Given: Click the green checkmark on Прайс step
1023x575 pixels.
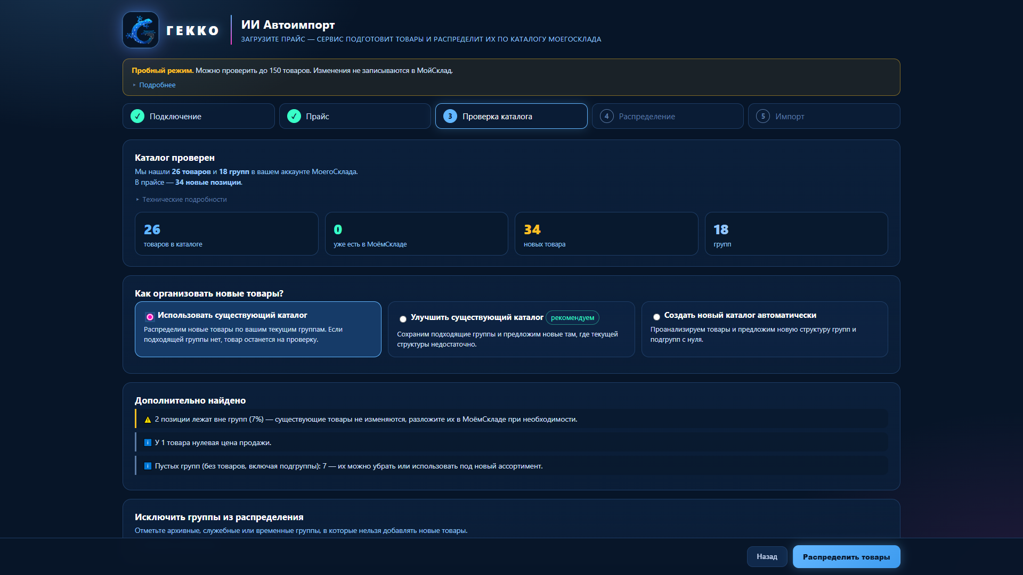Looking at the screenshot, I should 294,116.
